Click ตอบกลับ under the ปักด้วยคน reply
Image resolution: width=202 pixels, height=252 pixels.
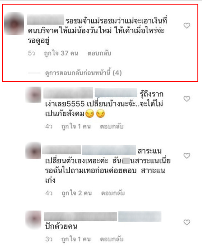(x=112, y=239)
